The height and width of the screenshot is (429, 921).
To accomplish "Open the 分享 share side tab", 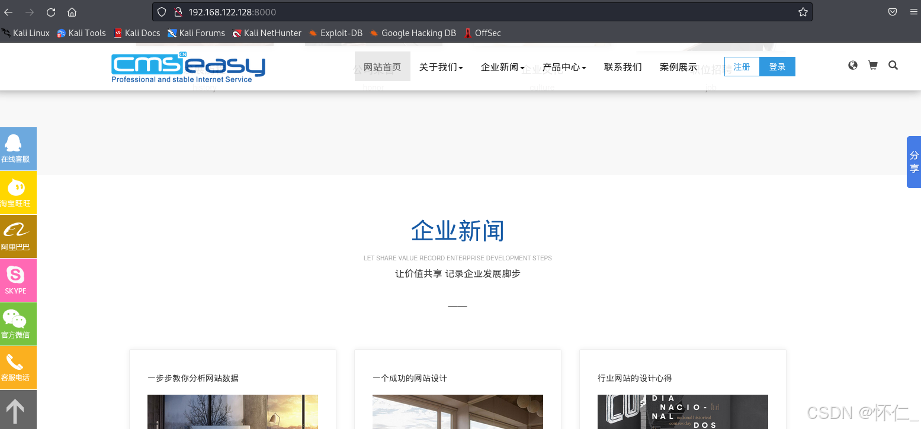I will point(914,162).
